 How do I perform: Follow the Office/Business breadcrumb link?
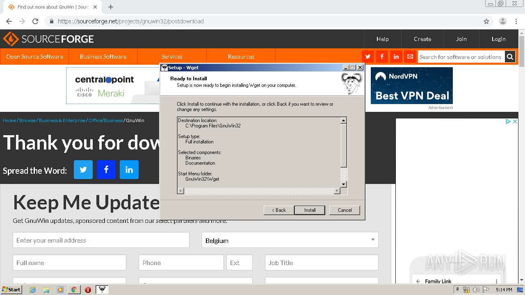[x=106, y=120]
